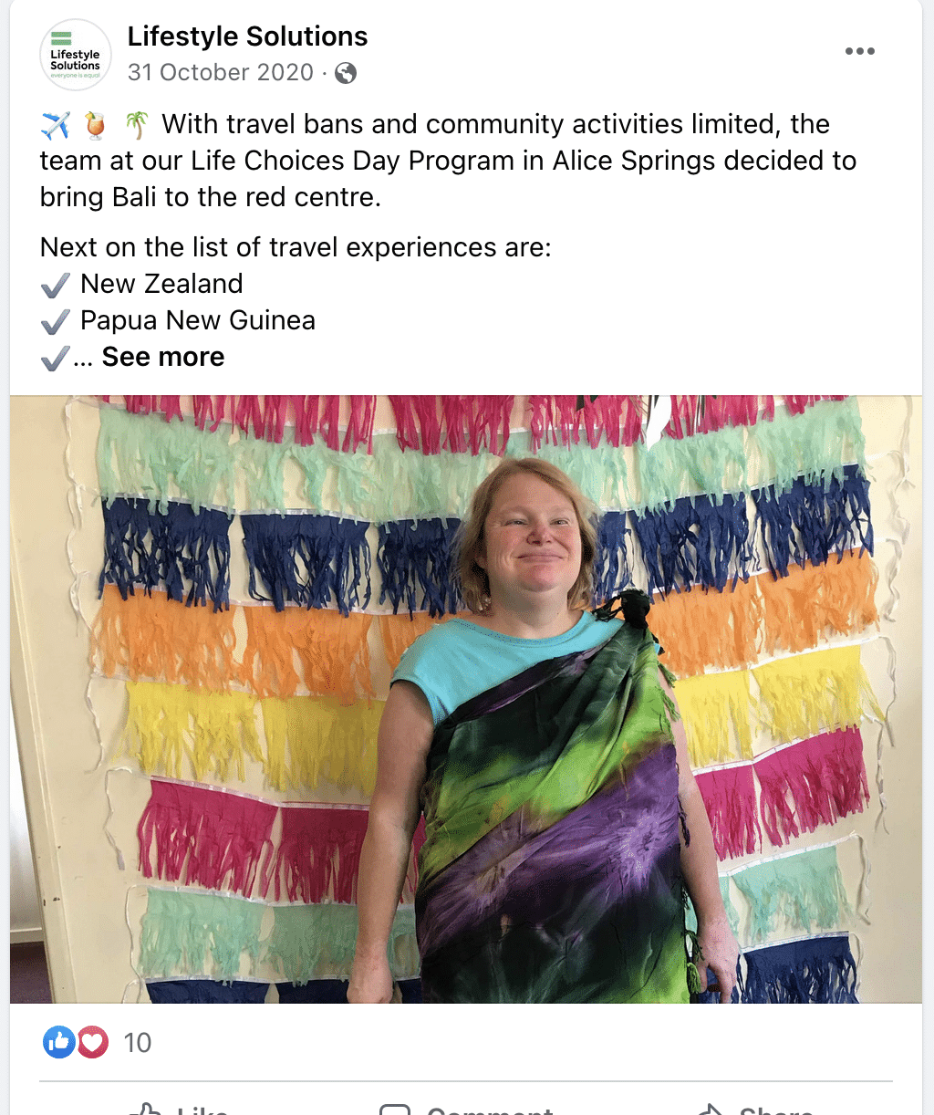Viewport: 934px width, 1115px height.
Task: Visit the Lifestyle Solutions page name link
Action: point(247,36)
